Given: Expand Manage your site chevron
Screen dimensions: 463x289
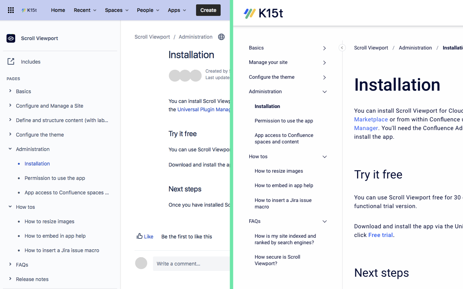Looking at the screenshot, I should tap(324, 62).
